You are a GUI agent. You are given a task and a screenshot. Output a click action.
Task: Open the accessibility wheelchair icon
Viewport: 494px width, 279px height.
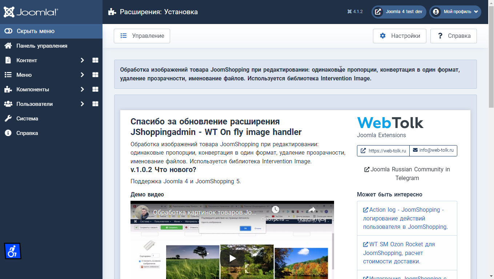(x=12, y=251)
